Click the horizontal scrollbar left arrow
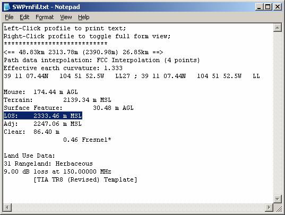 [x=7, y=208]
